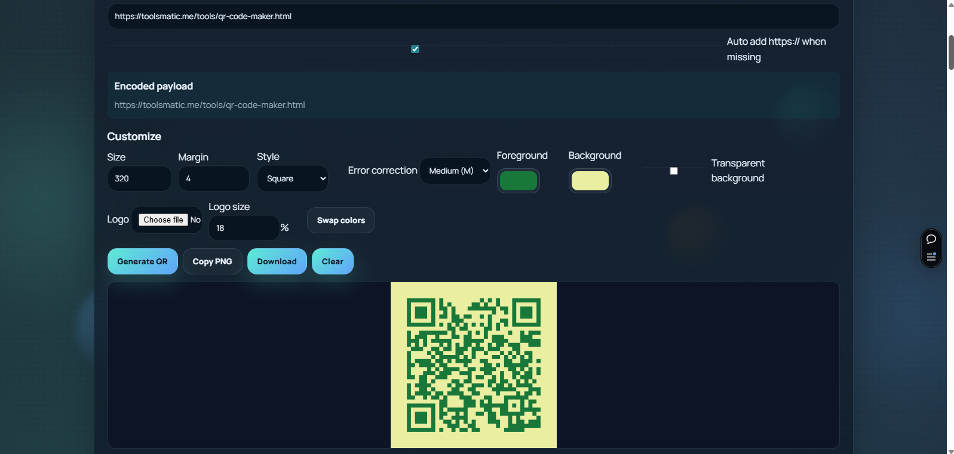Image resolution: width=954 pixels, height=454 pixels.
Task: Focus the Margin field showing 4
Action: [x=214, y=178]
